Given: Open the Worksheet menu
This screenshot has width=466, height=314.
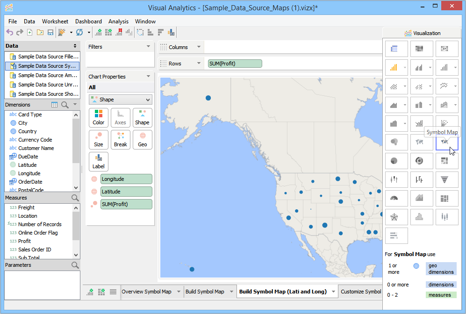Looking at the screenshot, I should click(55, 21).
